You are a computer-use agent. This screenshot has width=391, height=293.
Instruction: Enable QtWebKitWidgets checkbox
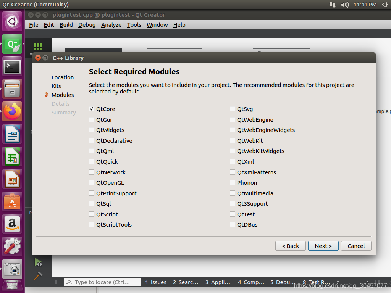pyautogui.click(x=233, y=151)
